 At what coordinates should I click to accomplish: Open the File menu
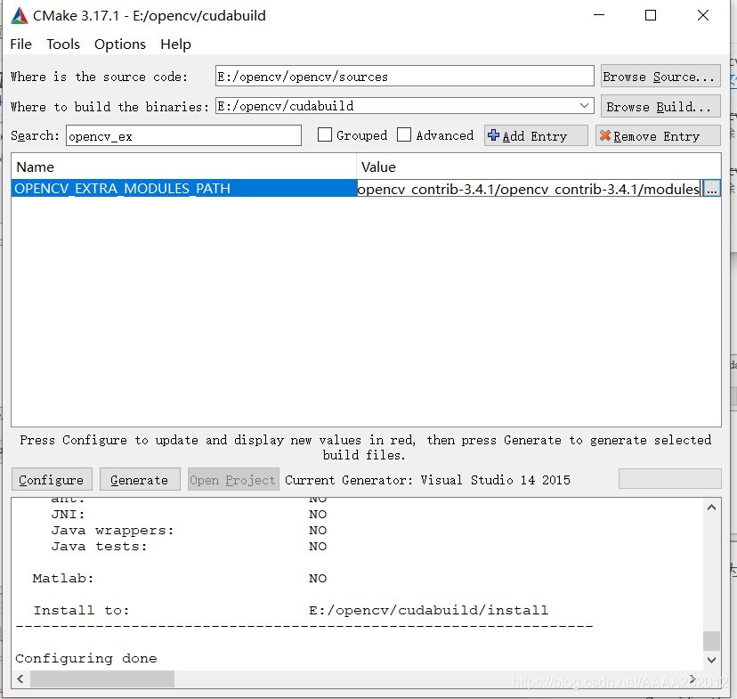coord(20,45)
